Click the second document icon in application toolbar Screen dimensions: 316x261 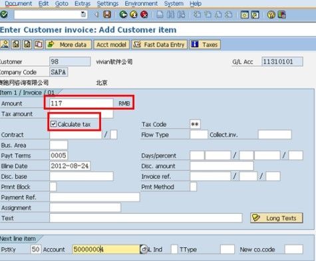[16, 44]
